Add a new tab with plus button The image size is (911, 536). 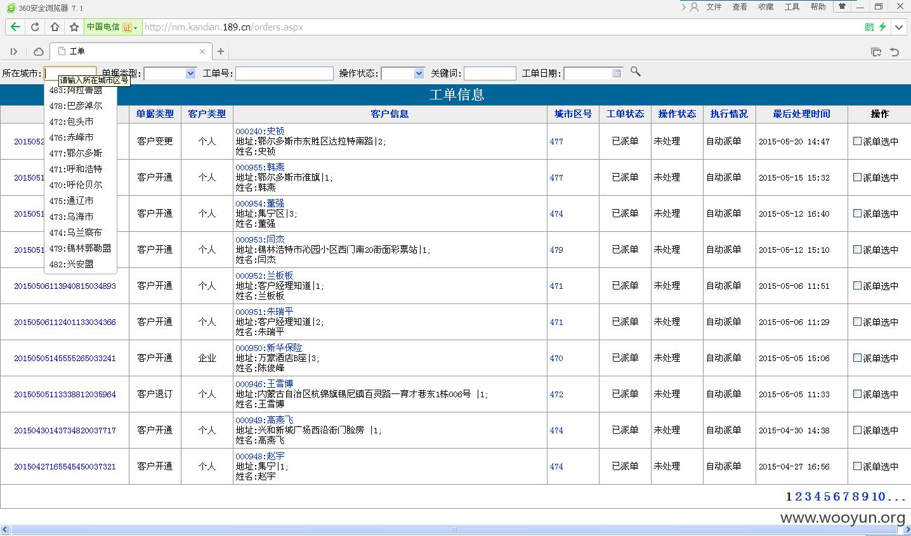pos(221,51)
